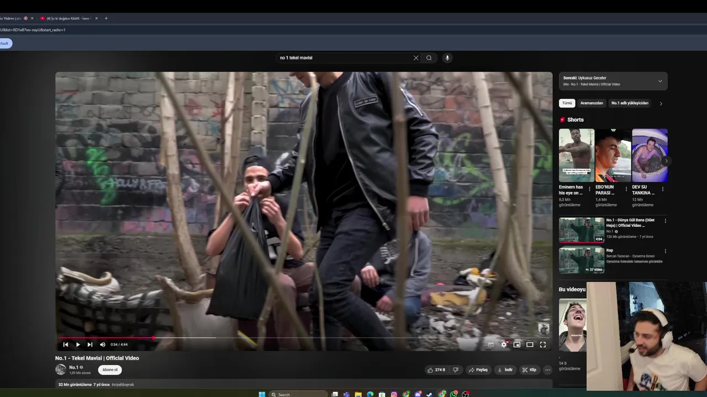This screenshot has height=397, width=707.
Task: Click the Abone ol subscribe button
Action: pos(110,370)
